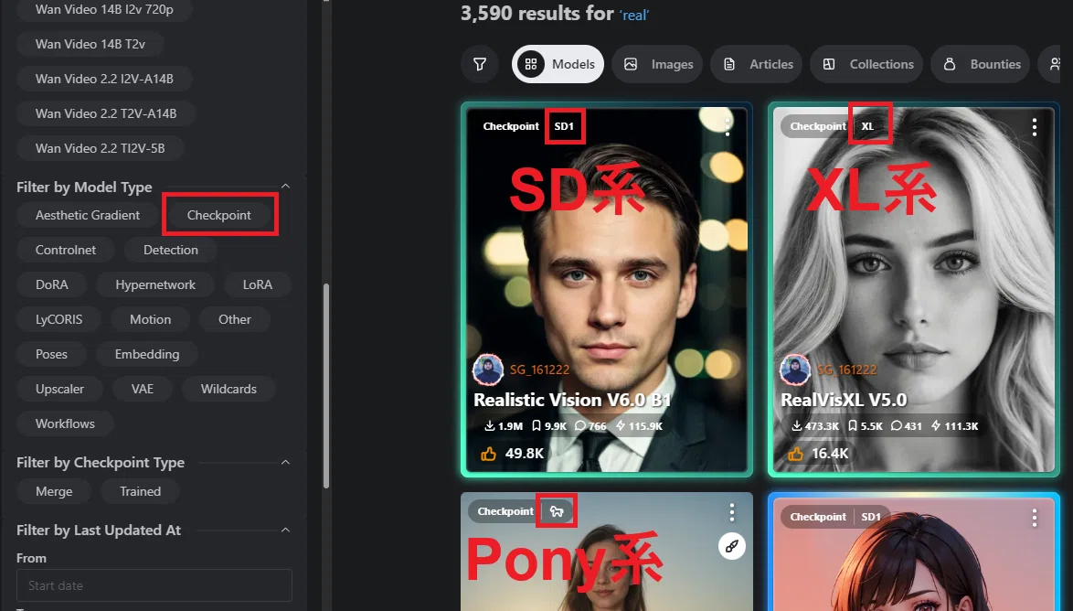Switch to the Images tab
Image resolution: width=1073 pixels, height=611 pixels.
pyautogui.click(x=657, y=64)
